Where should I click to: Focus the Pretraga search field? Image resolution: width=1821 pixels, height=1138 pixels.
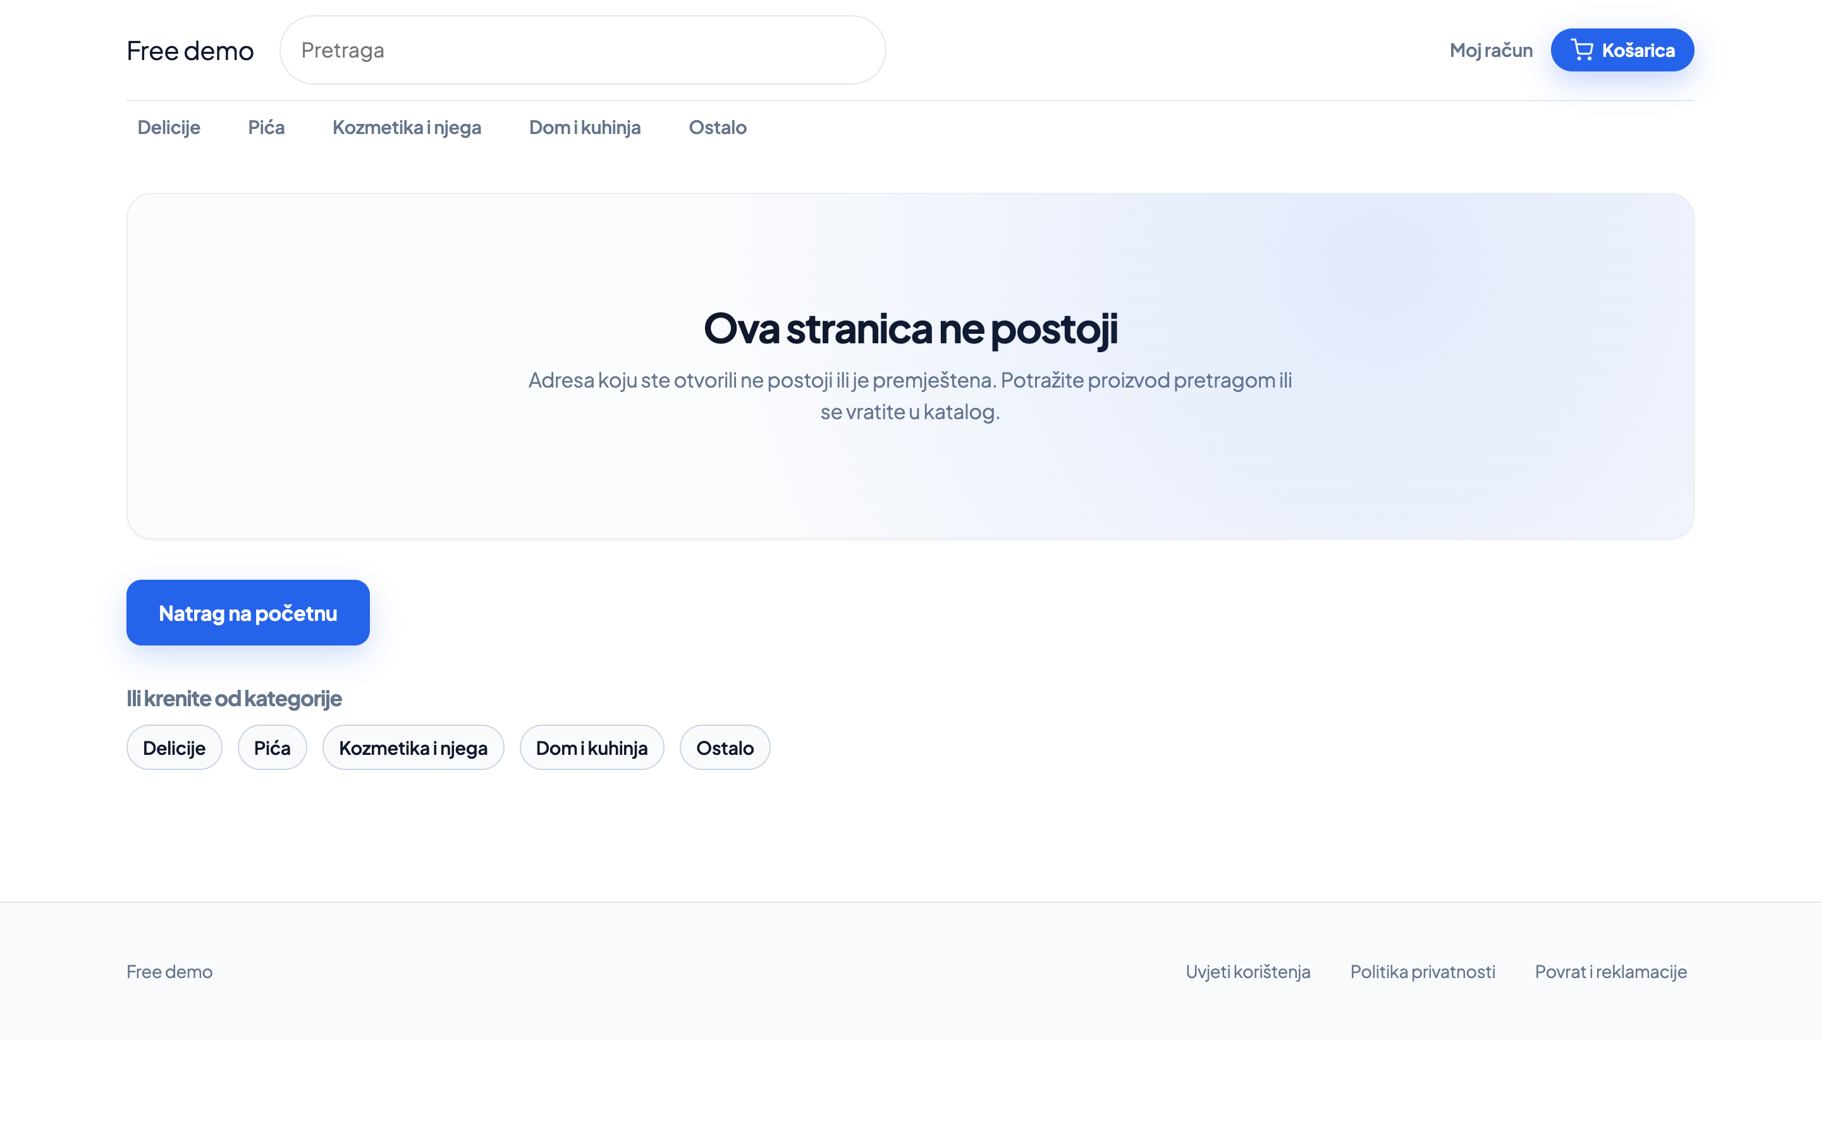coord(582,51)
